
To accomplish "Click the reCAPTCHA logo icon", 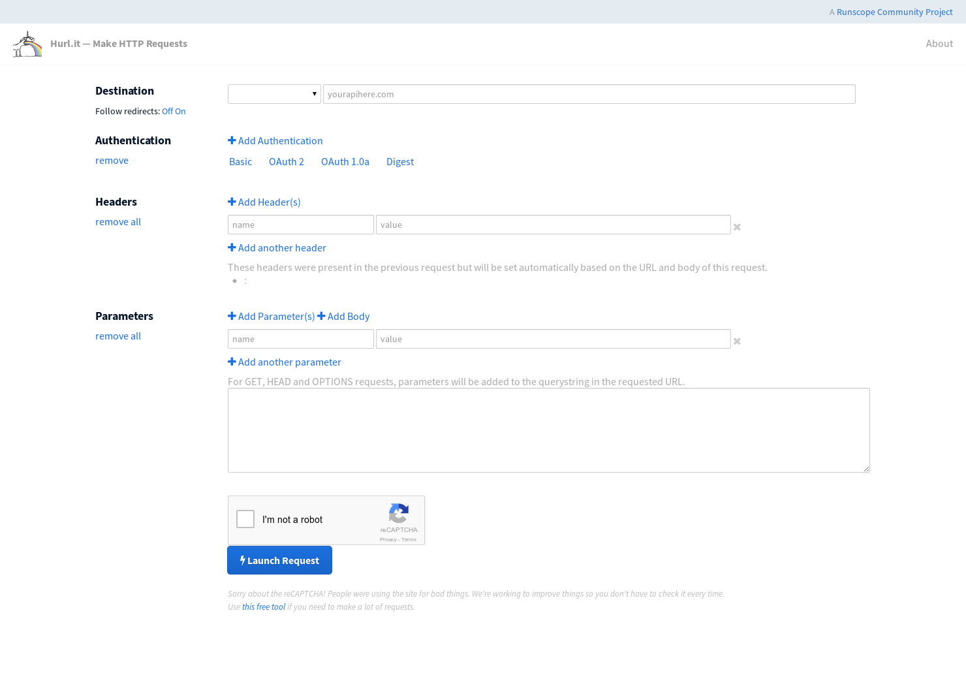I will (x=399, y=513).
